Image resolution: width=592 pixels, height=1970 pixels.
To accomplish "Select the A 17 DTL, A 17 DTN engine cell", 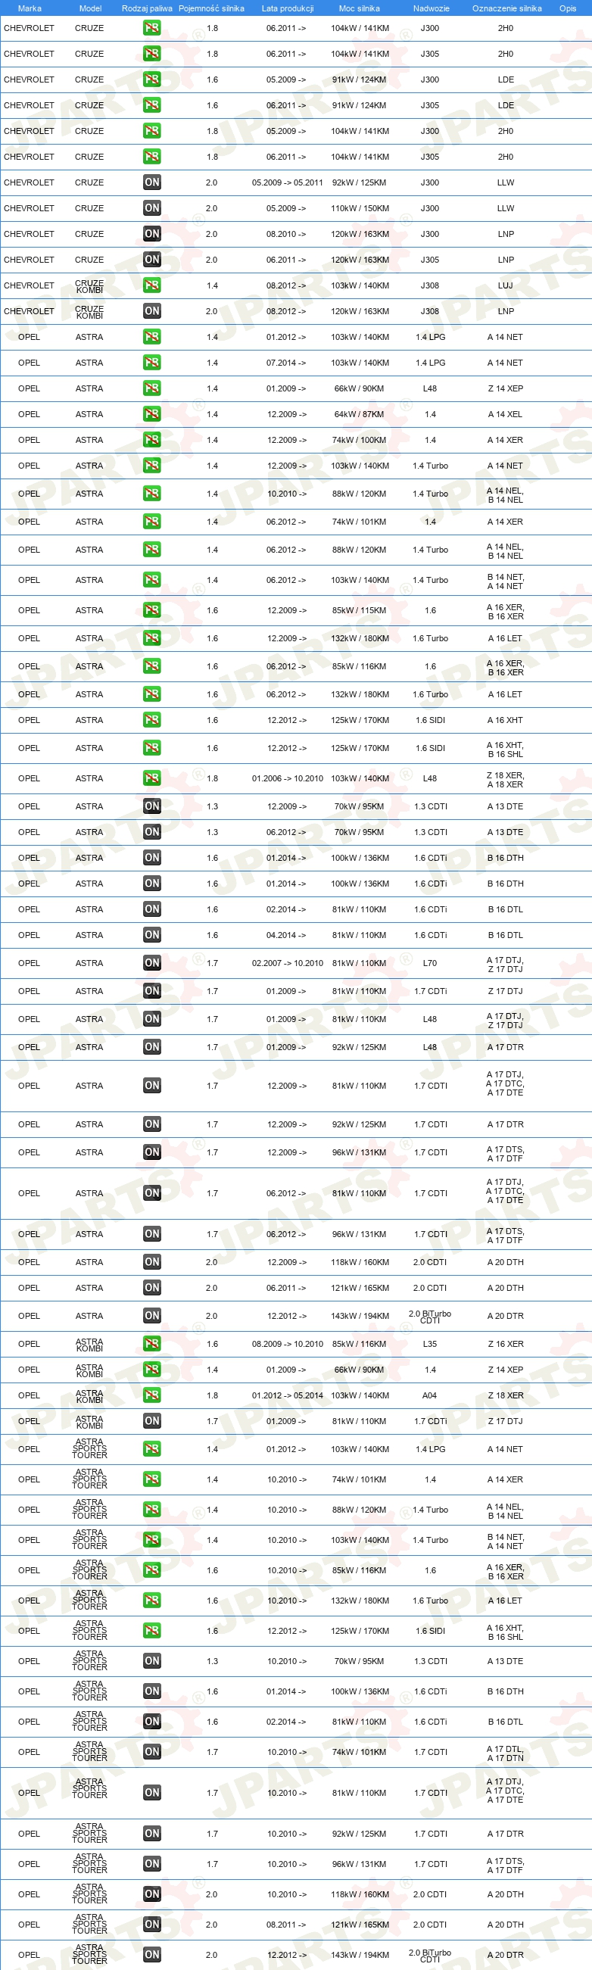I will 506,1752.
